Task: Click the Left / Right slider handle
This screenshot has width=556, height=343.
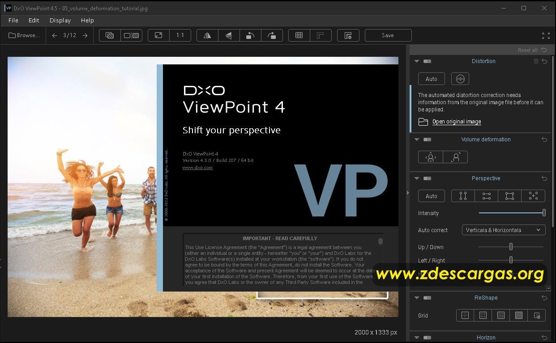Action: 511,260
